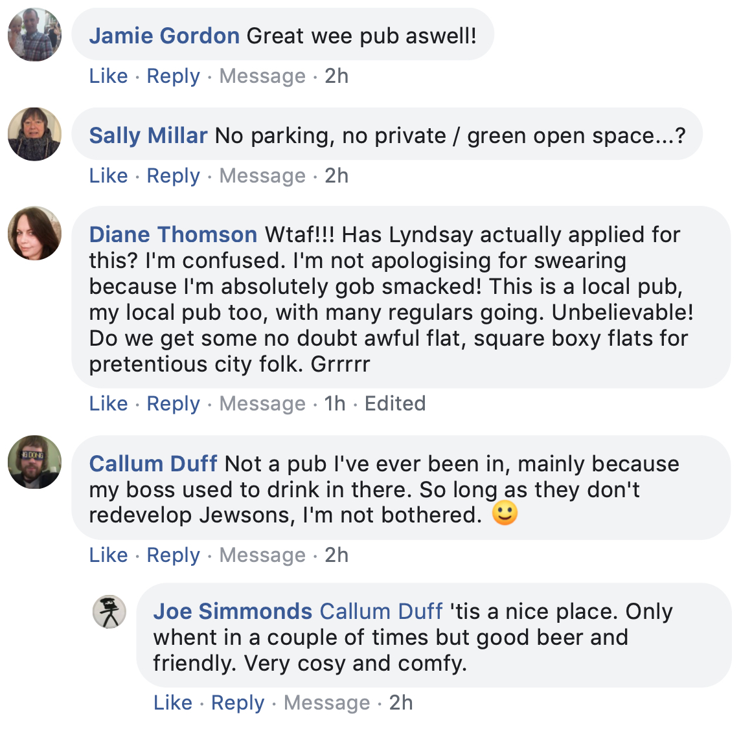Click Callum Duff's avatar image

(34, 462)
